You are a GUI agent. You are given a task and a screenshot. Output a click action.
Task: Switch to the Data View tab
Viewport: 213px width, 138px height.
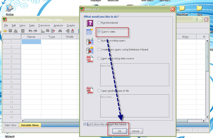click(x=10, y=125)
